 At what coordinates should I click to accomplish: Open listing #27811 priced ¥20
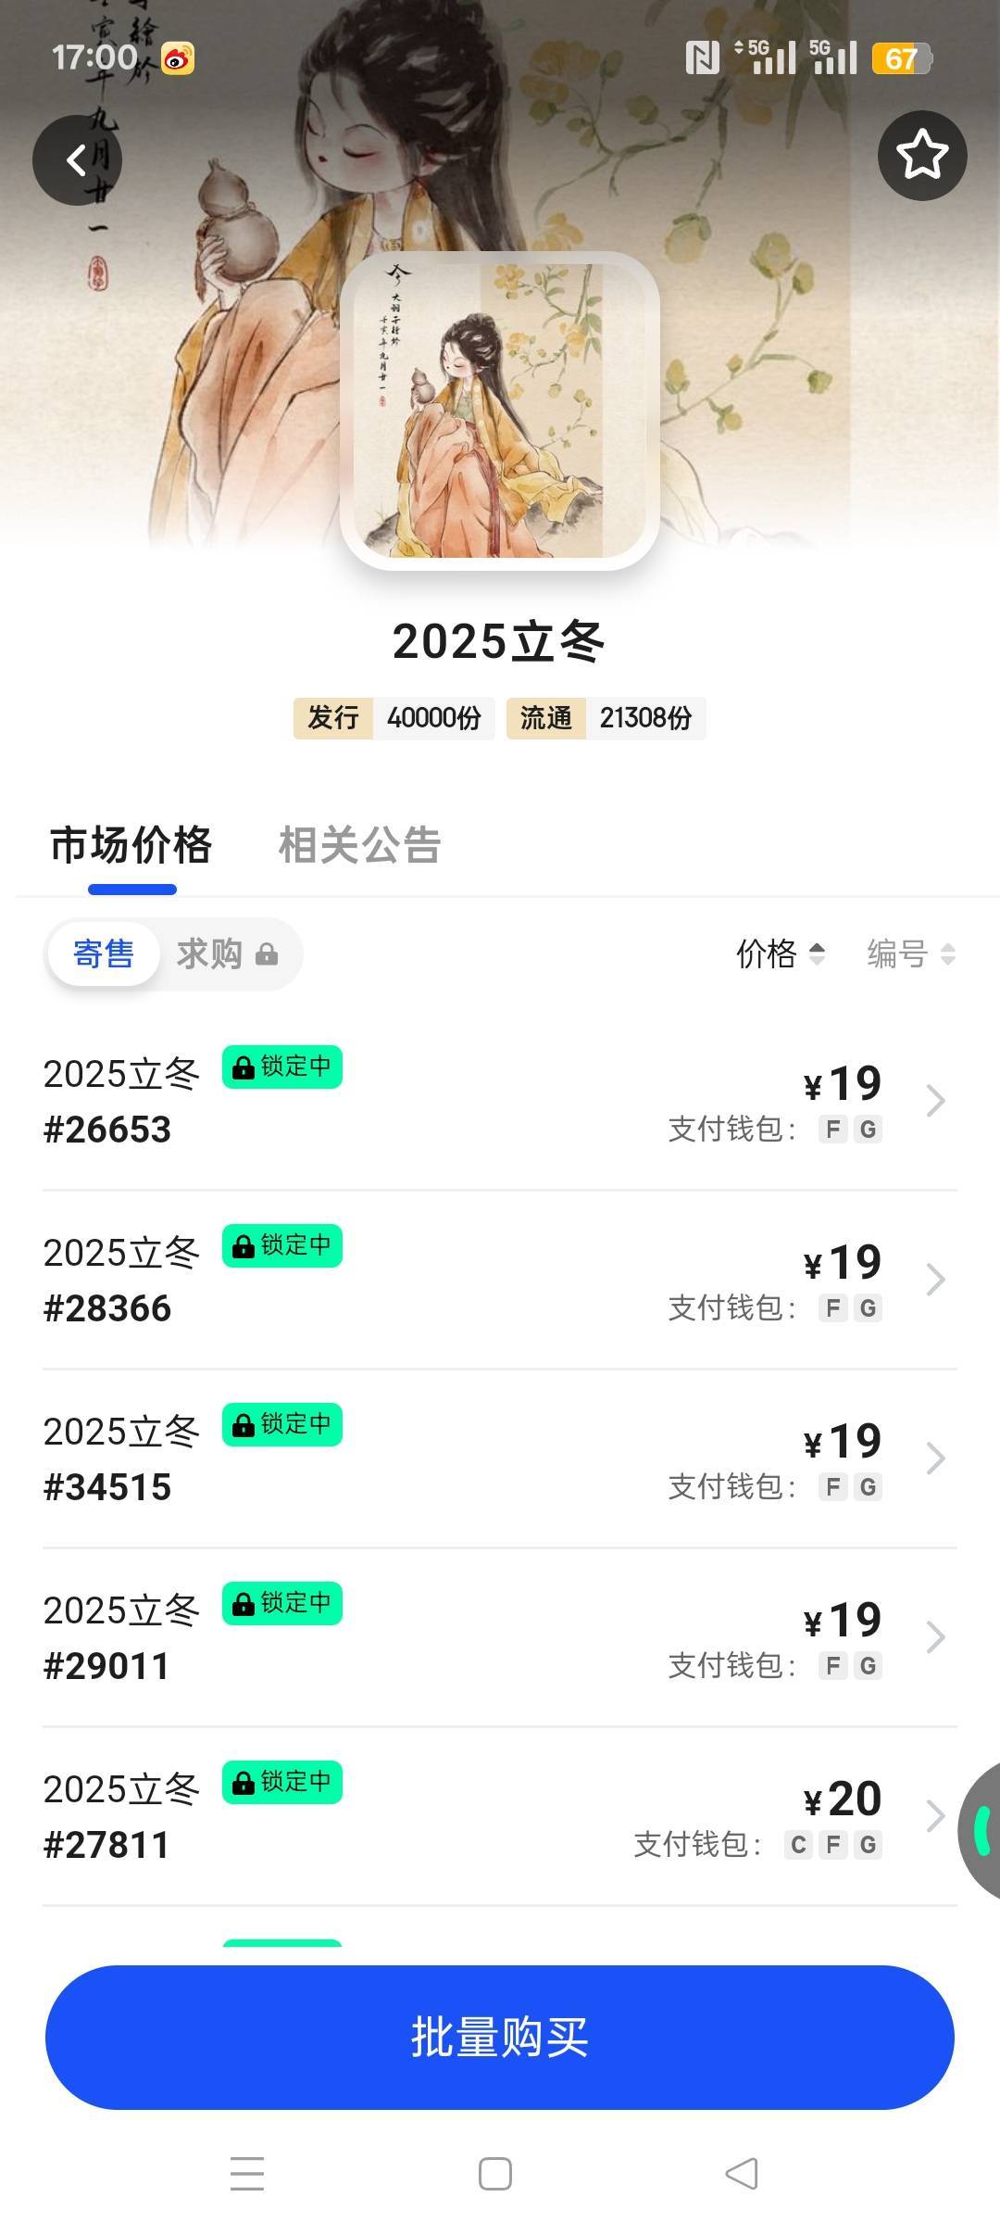point(500,1816)
